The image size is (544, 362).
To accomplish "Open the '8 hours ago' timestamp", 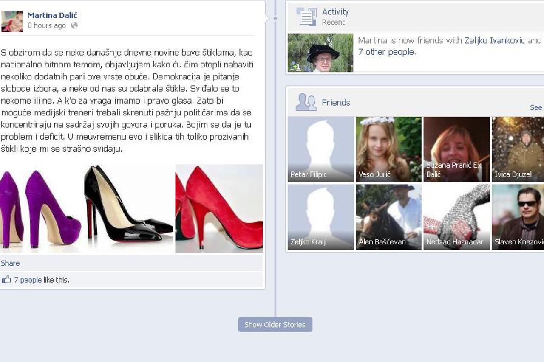I will coord(47,25).
